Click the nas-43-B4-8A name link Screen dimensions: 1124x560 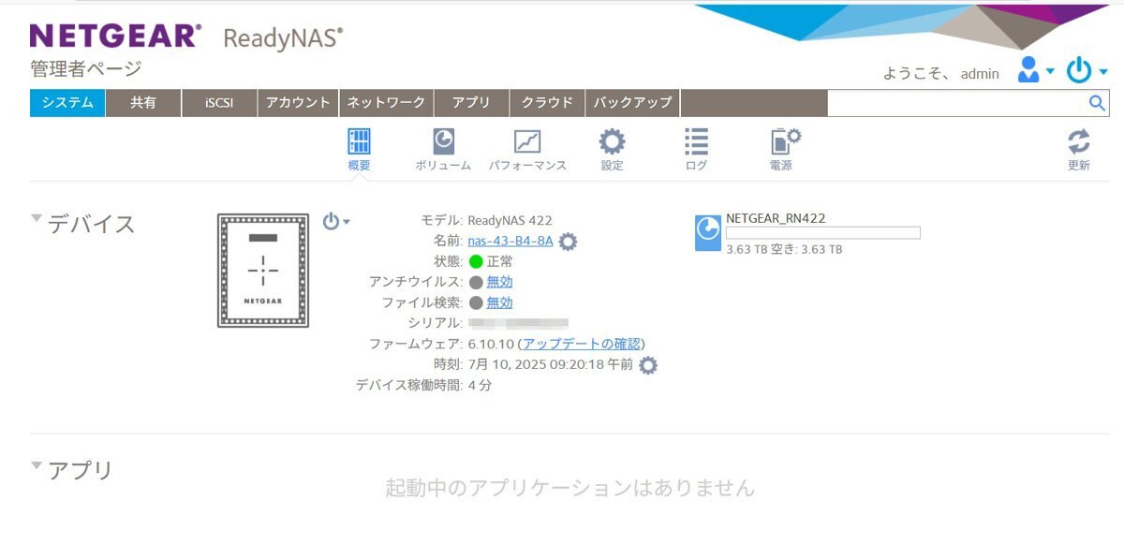click(x=510, y=241)
